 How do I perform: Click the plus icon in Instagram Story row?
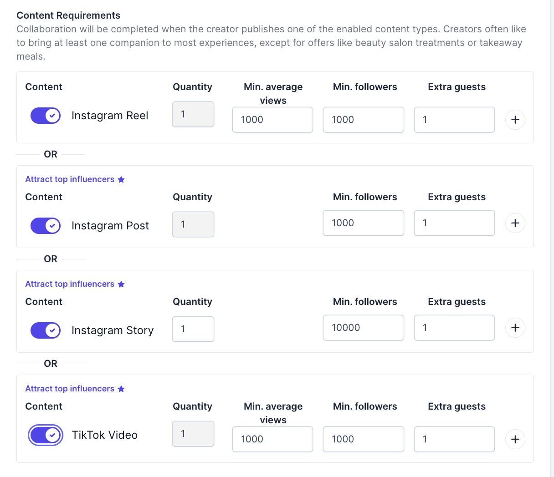coord(515,328)
